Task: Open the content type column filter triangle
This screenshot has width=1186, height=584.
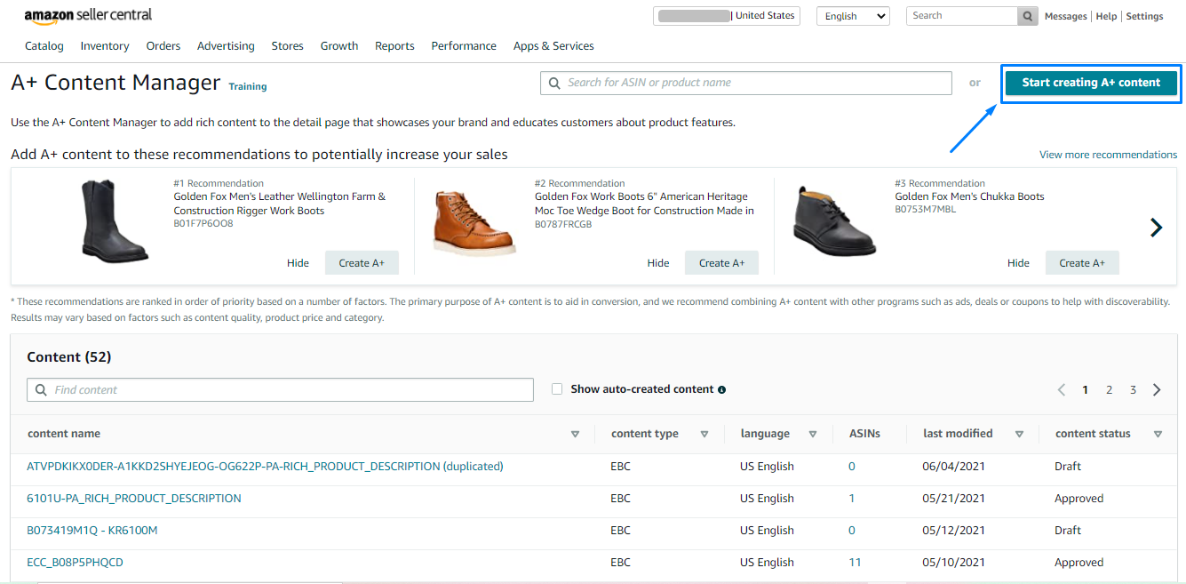Action: pyautogui.click(x=704, y=434)
